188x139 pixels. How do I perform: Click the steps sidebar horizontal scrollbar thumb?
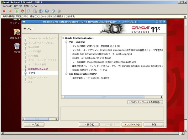[x=37, y=119]
